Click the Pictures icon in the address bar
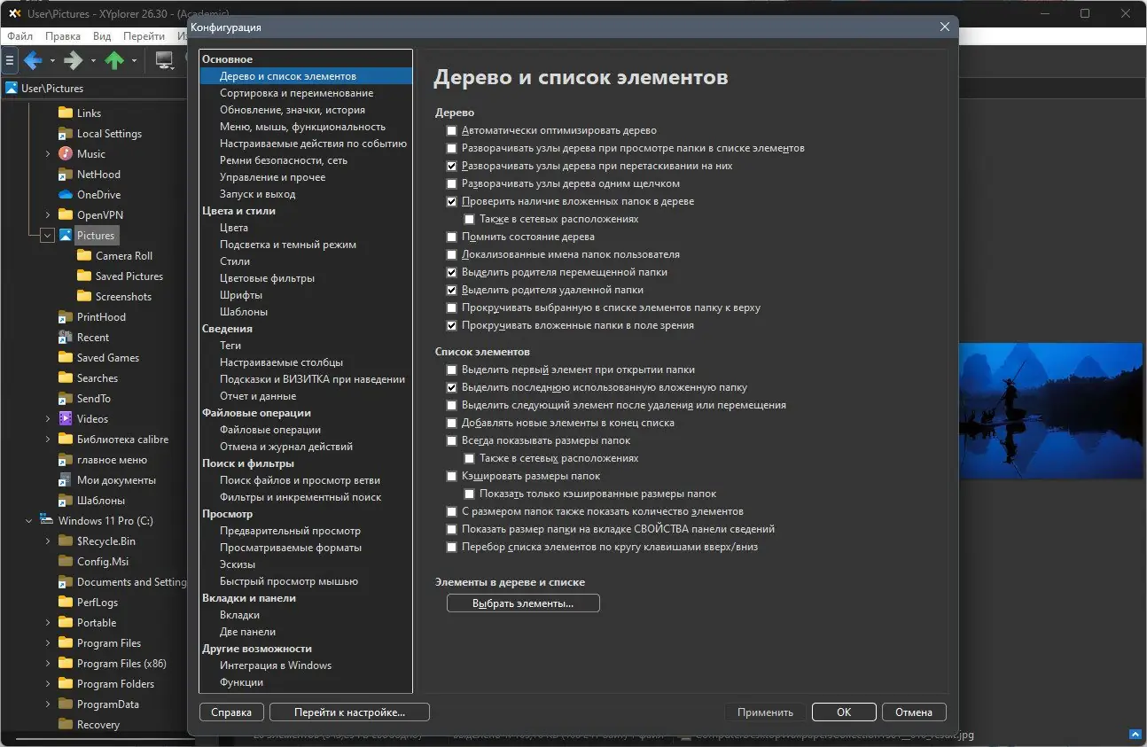The image size is (1147, 747). pos(12,89)
